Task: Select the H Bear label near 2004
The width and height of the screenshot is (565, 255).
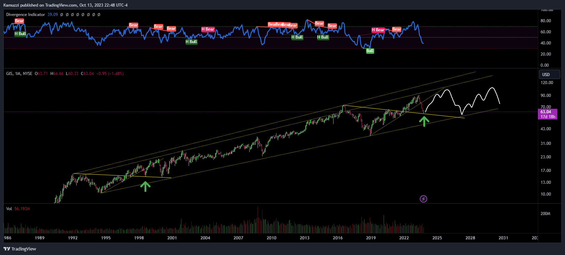Action: 208,29
